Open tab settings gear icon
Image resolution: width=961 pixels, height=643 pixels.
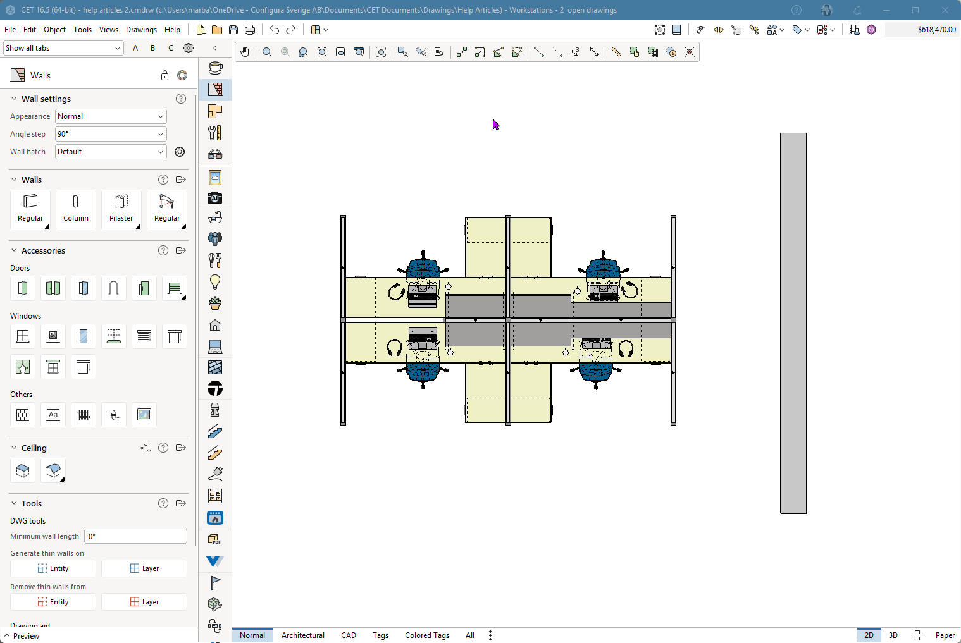coord(189,48)
